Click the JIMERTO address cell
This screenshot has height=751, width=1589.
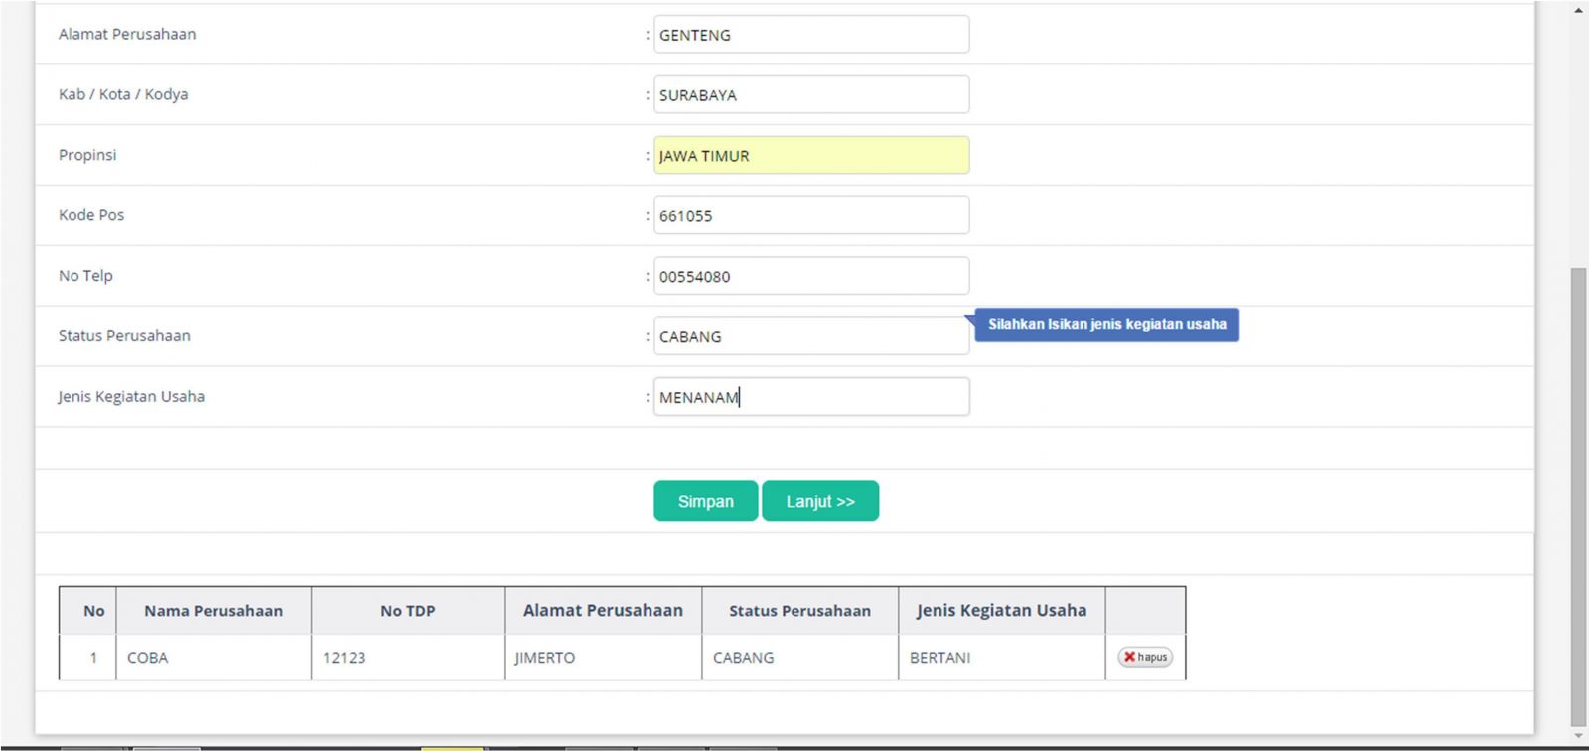click(602, 658)
